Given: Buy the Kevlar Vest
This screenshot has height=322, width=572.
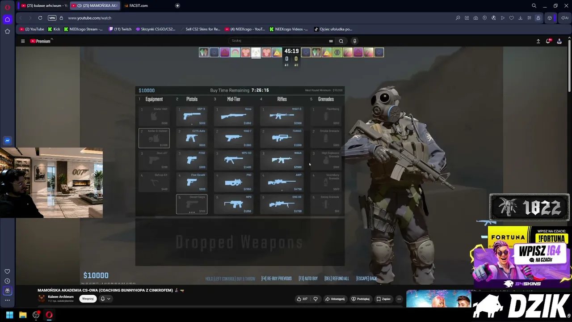Looking at the screenshot, I should point(154,116).
